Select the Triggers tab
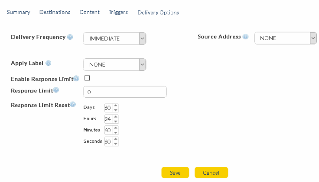Viewport: 319px width, 182px height. [x=118, y=12]
